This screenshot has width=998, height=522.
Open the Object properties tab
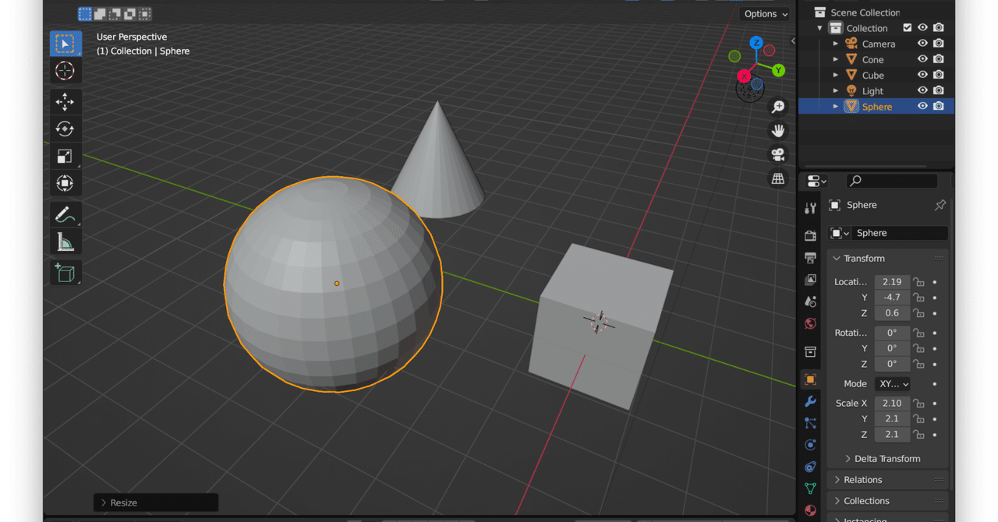tap(810, 379)
